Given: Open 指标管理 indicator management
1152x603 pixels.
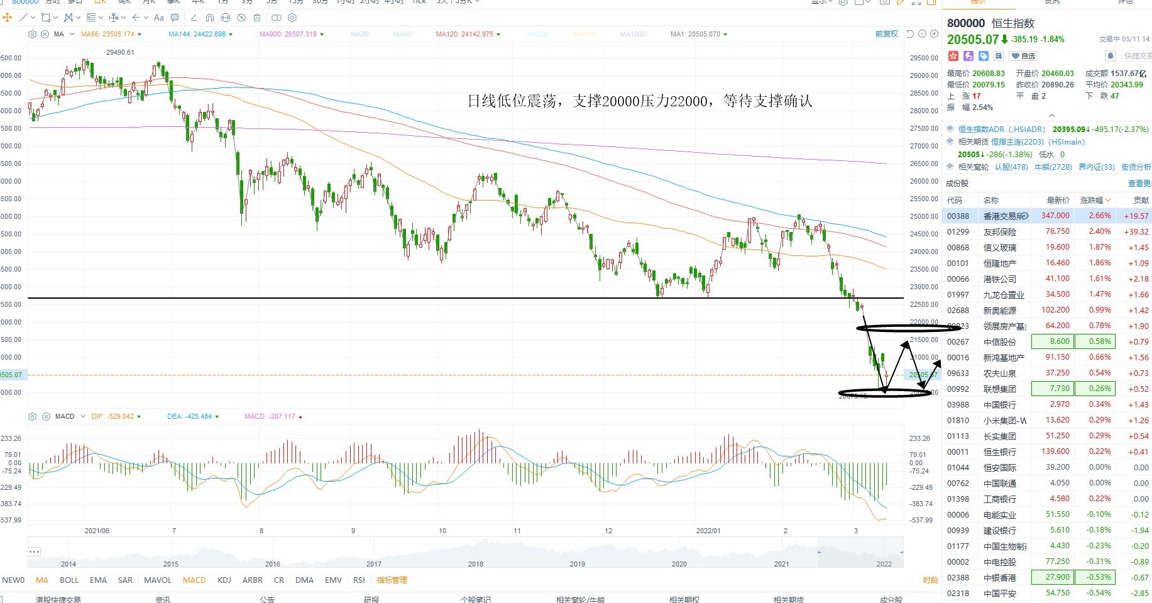Looking at the screenshot, I should [x=392, y=580].
